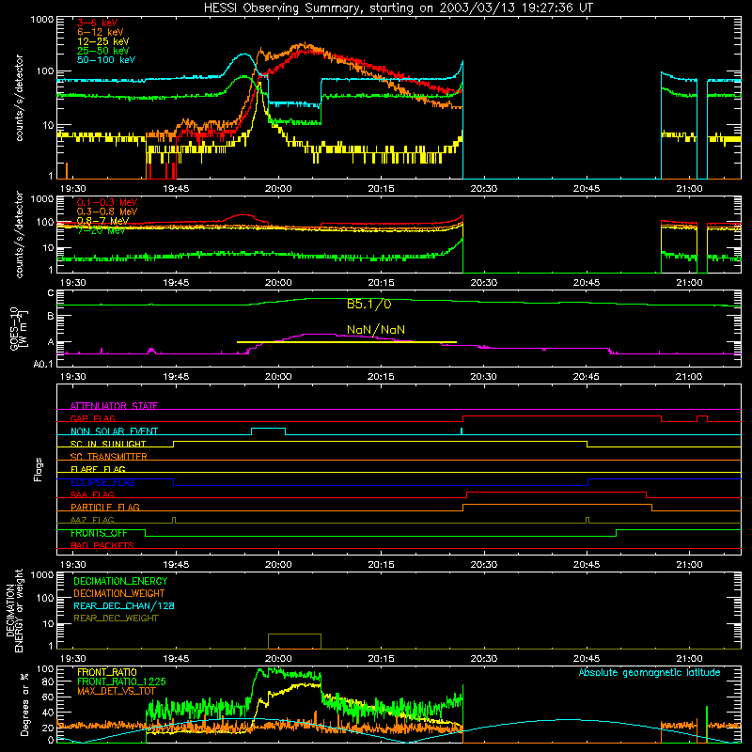Click the 0.1-0.3 MeV legend label
The width and height of the screenshot is (752, 752).
pos(107,202)
